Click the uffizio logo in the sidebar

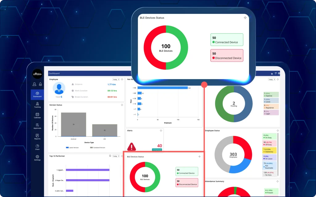coord(37,74)
